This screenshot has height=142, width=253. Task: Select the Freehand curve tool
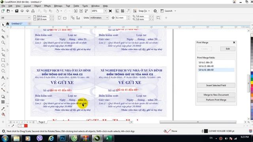click(3, 49)
